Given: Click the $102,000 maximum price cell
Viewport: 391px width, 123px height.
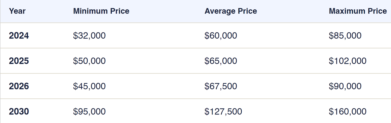Looking at the screenshot, I should [x=348, y=61].
